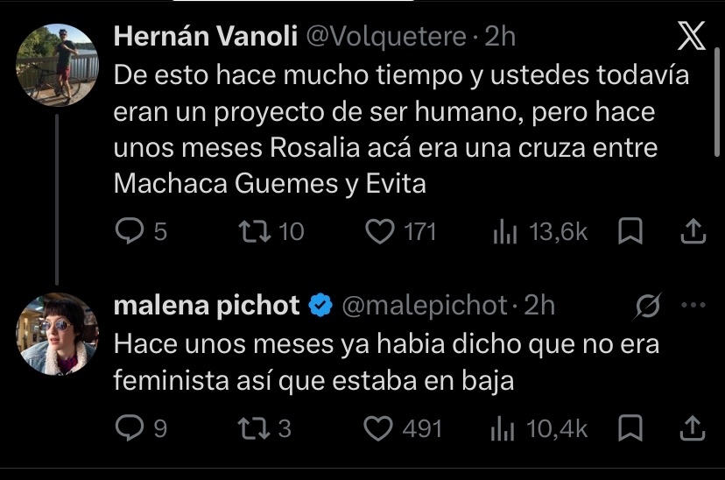Open the @malepichot handle link
725x480 pixels.
coord(425,306)
